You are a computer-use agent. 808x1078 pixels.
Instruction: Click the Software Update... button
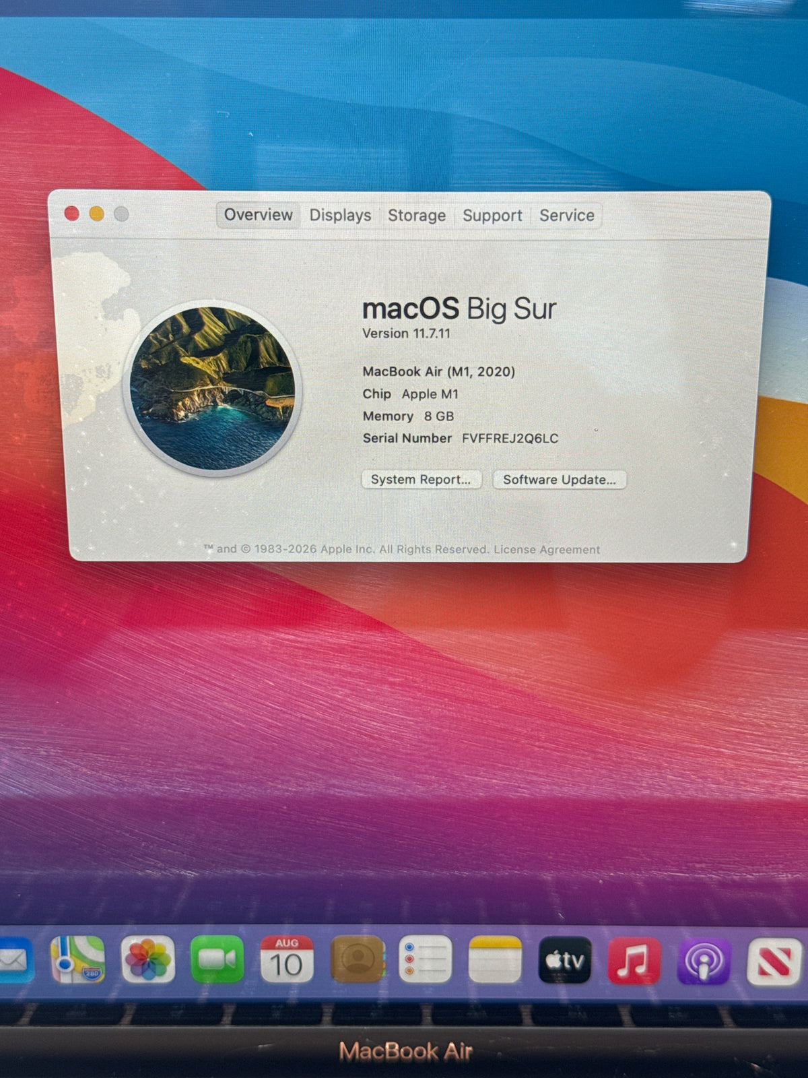[x=560, y=480]
